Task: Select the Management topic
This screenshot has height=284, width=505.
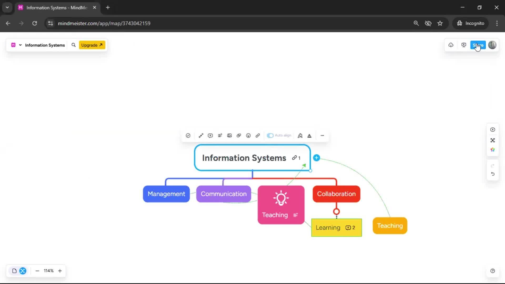Action: (x=166, y=194)
